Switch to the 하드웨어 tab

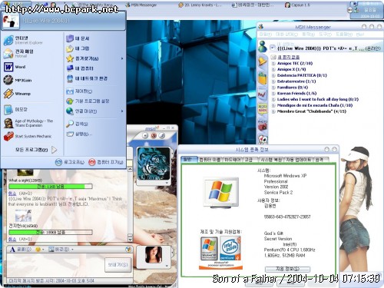click(x=233, y=160)
